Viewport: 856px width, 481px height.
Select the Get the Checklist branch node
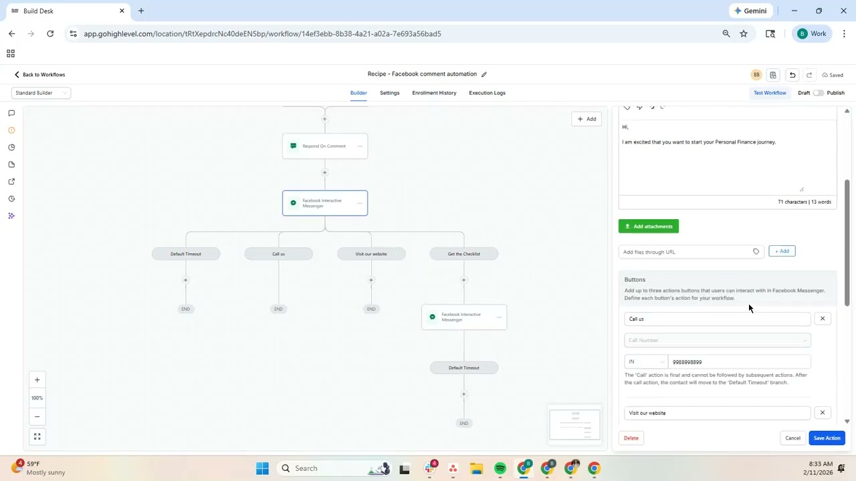pos(464,254)
